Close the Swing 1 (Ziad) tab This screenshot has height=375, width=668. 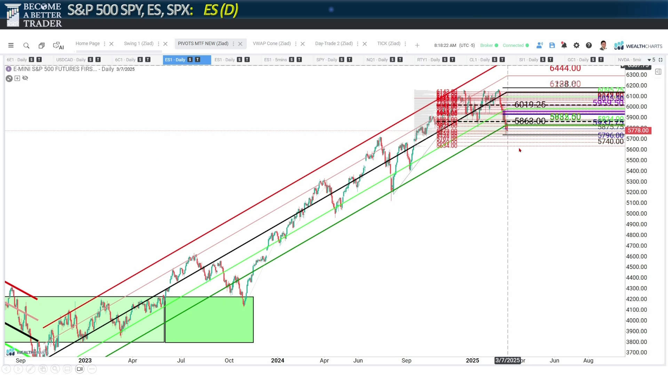[166, 44]
